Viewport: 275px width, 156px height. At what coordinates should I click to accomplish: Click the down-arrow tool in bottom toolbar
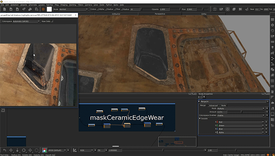(x=17, y=150)
